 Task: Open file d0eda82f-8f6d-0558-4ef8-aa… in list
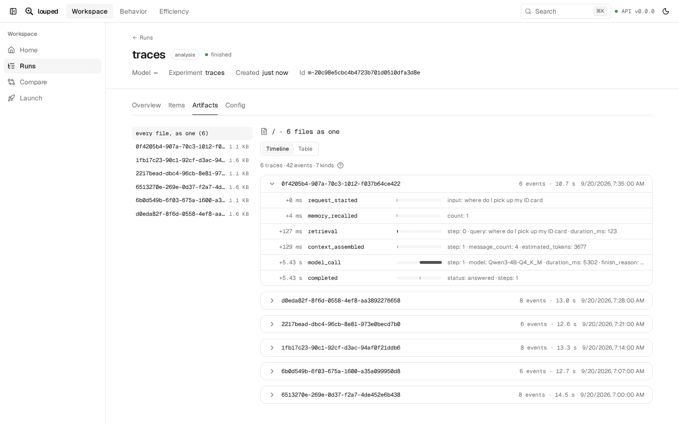192,214
